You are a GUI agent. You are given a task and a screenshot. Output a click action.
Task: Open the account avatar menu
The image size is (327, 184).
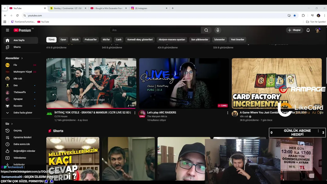(318, 30)
